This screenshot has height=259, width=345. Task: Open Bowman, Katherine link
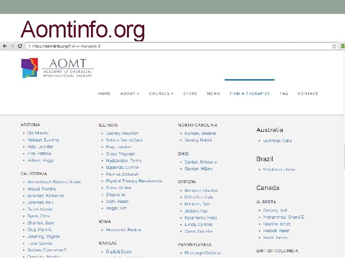(46, 196)
